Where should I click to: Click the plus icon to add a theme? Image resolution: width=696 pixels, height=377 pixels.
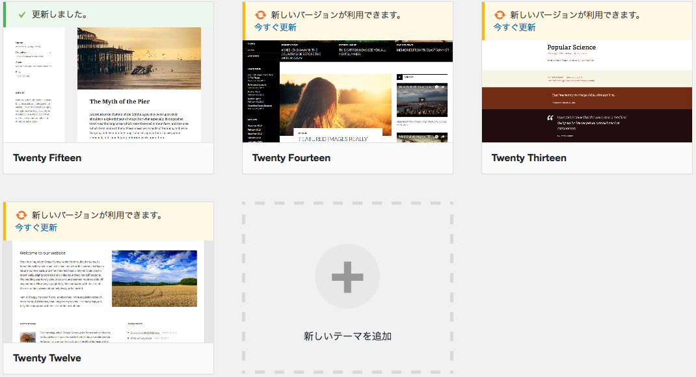(347, 277)
